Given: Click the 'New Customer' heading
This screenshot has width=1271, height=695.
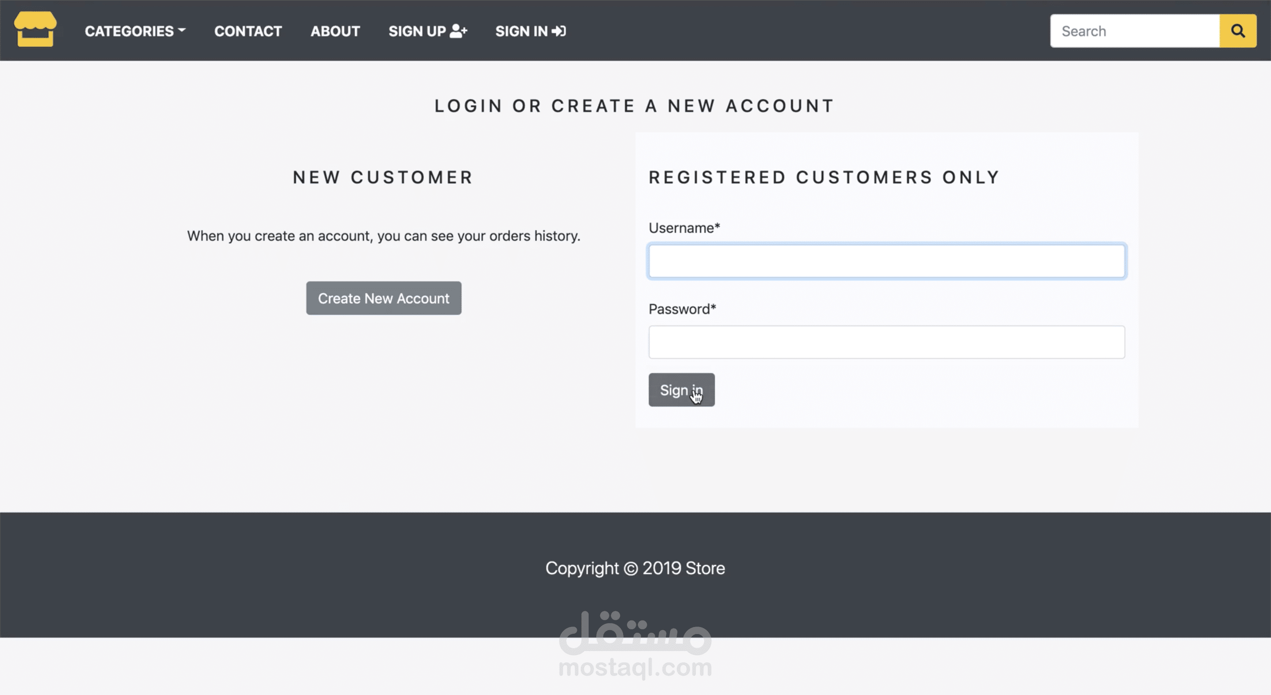Looking at the screenshot, I should [384, 177].
